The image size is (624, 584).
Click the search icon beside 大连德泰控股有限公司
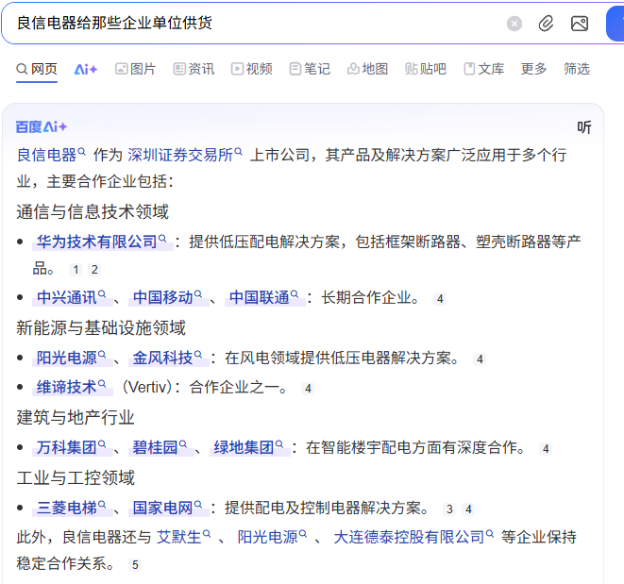coord(490,533)
